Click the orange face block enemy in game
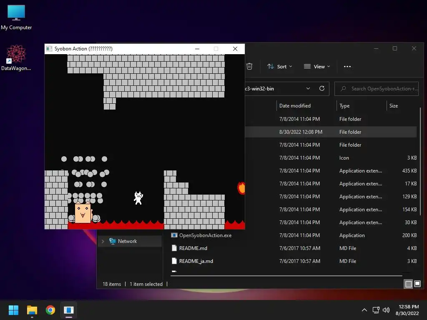427x320 pixels. [83, 213]
